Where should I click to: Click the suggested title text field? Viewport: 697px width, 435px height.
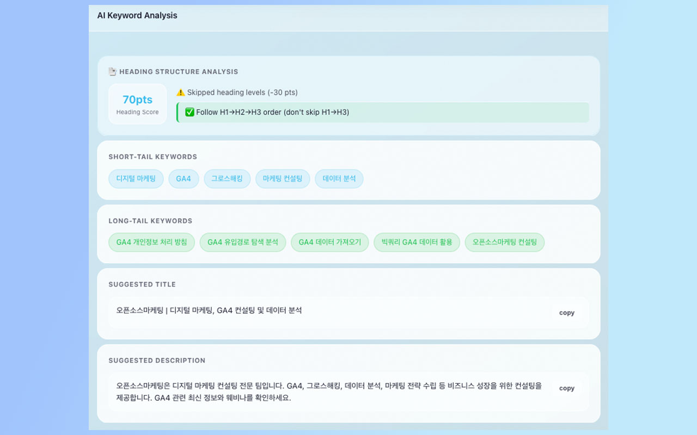(327, 311)
